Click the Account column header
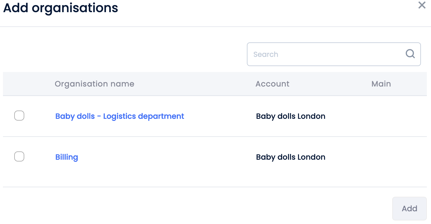 pyautogui.click(x=272, y=84)
